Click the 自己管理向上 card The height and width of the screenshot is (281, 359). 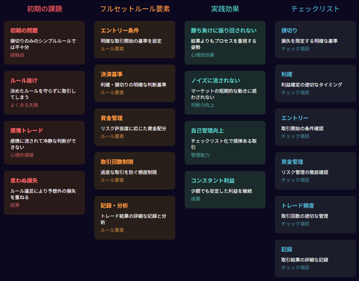point(225,143)
